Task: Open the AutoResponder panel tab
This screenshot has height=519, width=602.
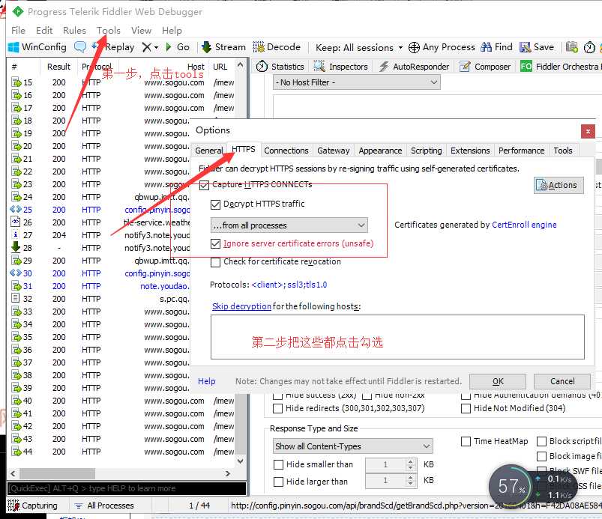Action: [414, 67]
